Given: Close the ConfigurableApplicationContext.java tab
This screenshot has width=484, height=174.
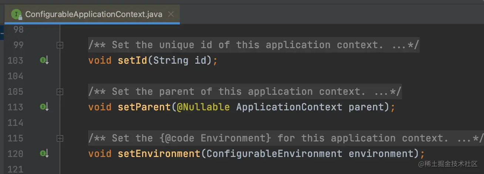Looking at the screenshot, I should pos(171,14).
